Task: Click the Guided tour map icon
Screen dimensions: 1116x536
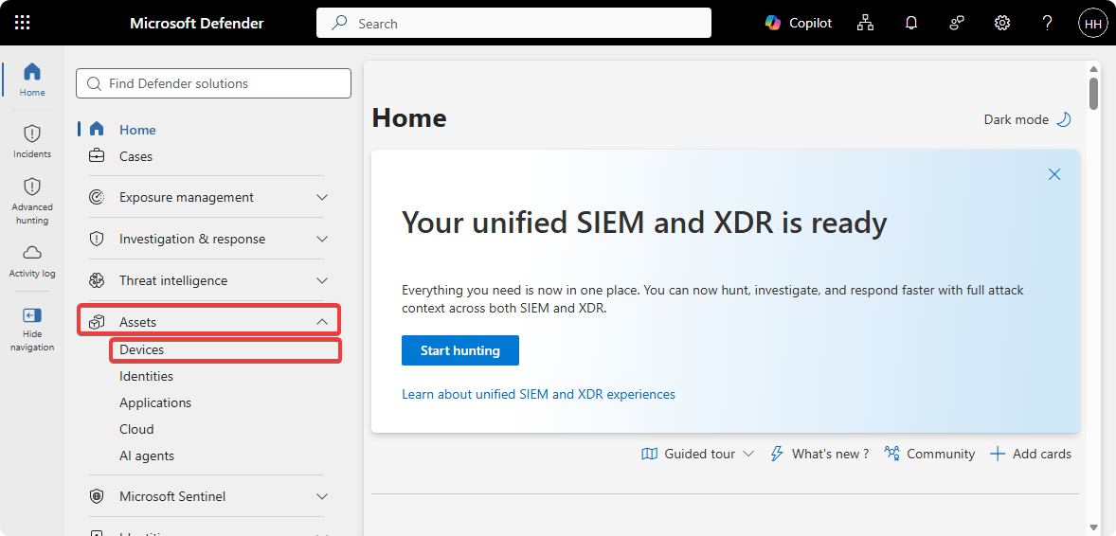Action: pos(649,454)
